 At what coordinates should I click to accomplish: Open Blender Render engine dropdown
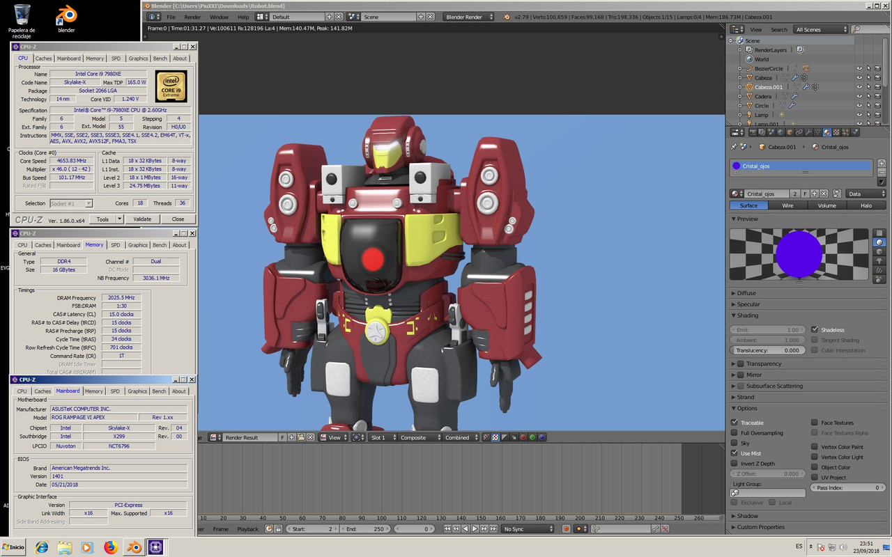468,17
